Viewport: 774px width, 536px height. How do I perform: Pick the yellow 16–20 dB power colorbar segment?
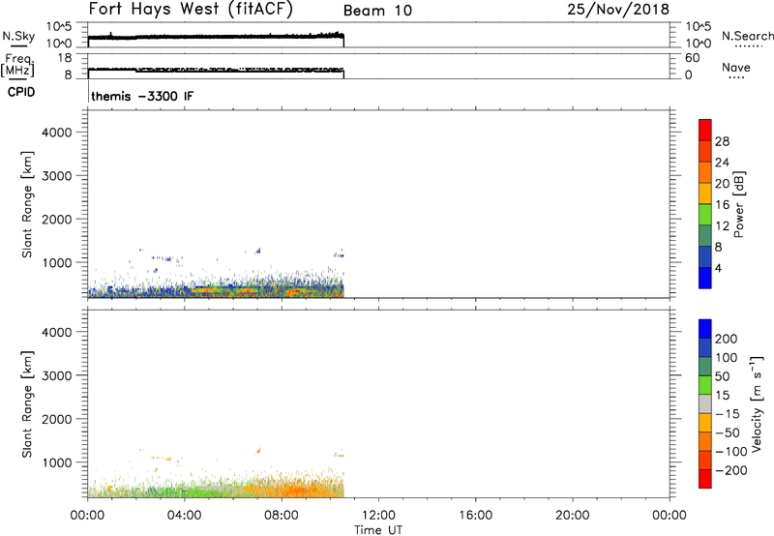pos(705,194)
